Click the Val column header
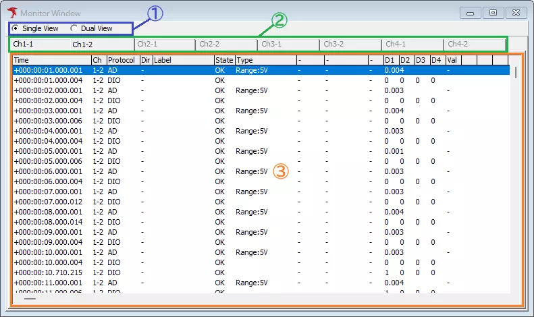This screenshot has height=317, width=534. (x=452, y=60)
